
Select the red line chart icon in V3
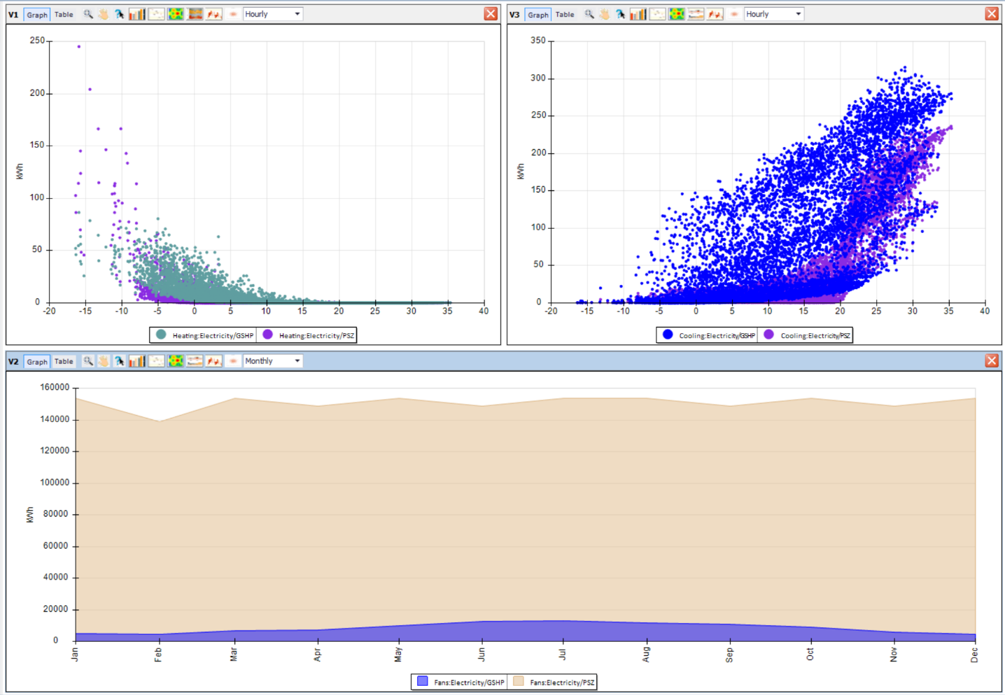715,14
